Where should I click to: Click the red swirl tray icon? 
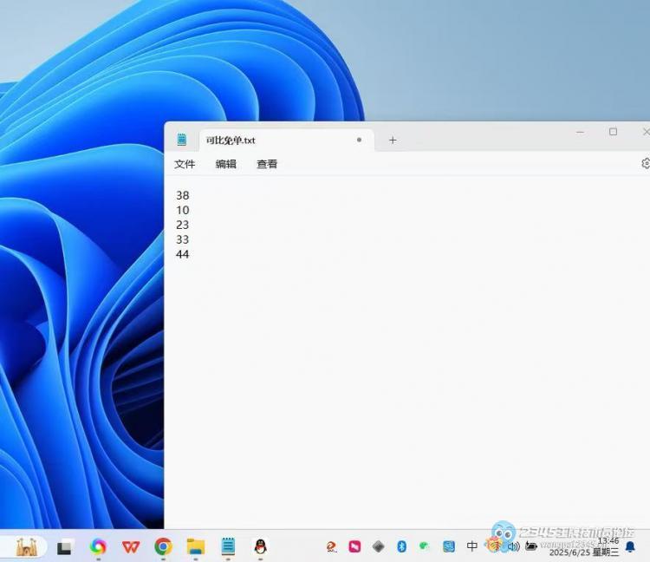pos(331,546)
